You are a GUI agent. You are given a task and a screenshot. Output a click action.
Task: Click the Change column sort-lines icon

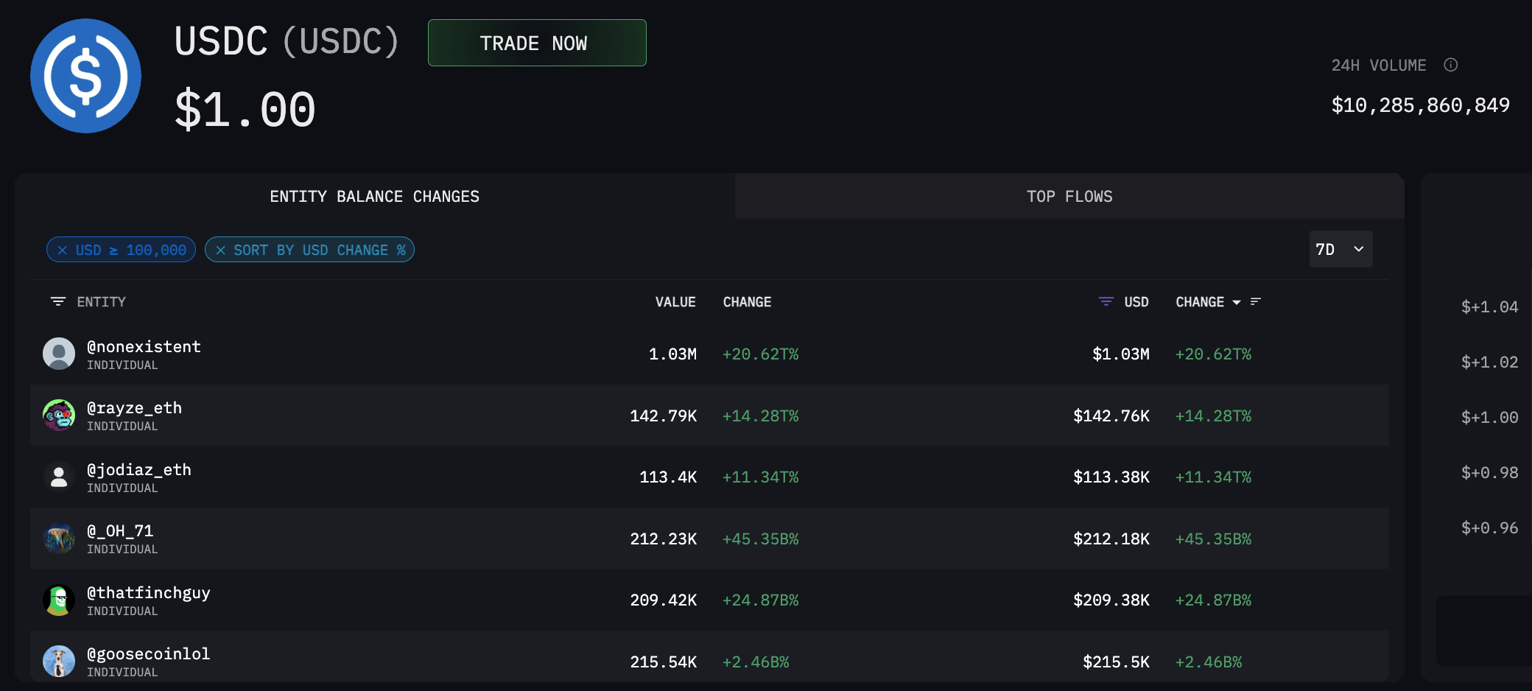pyautogui.click(x=1256, y=301)
